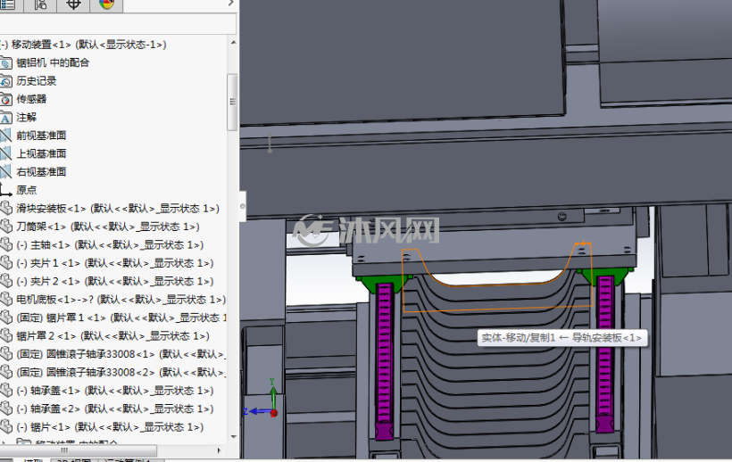Click the 传感器 sensors folder icon
The height and width of the screenshot is (462, 732).
coord(5,99)
